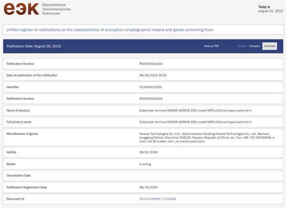Click the Is acting status value

coord(145,164)
